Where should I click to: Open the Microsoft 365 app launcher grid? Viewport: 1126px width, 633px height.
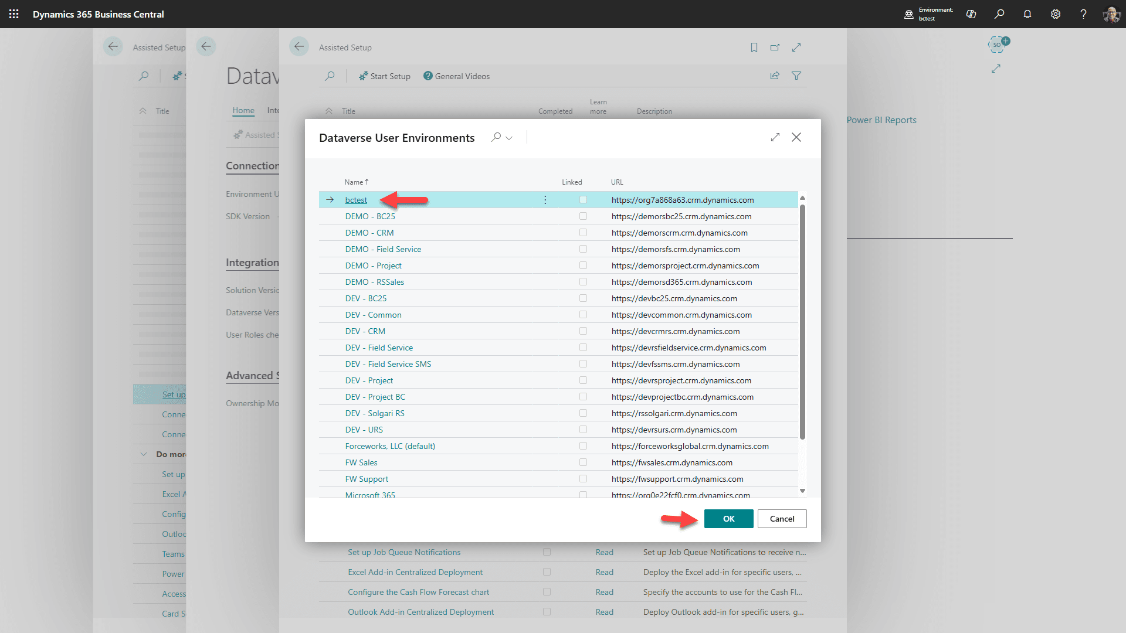click(13, 14)
